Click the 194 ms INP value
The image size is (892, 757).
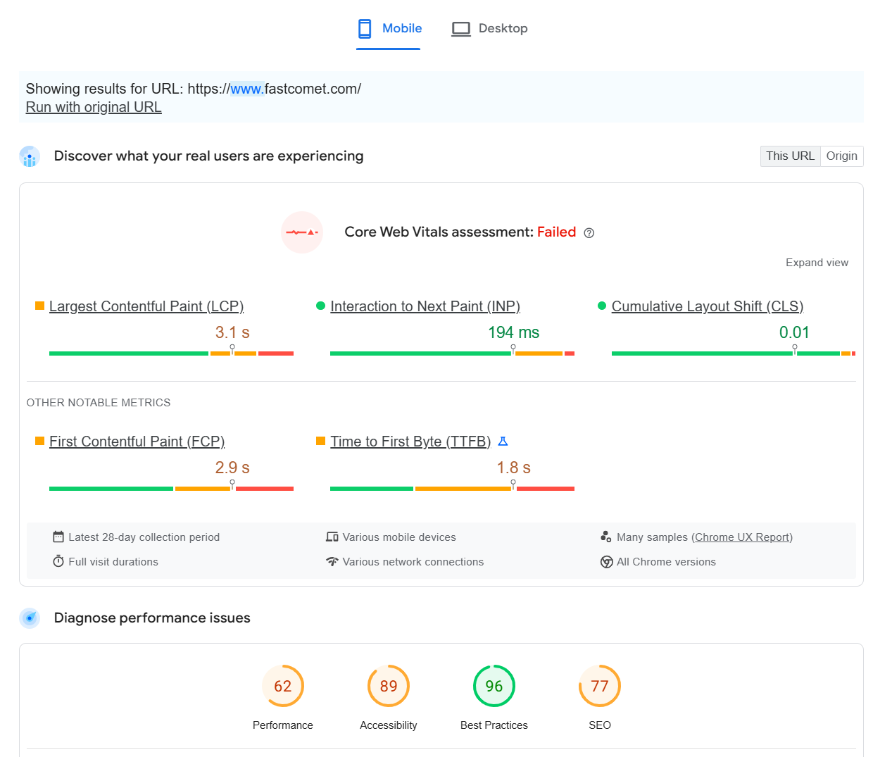514,332
